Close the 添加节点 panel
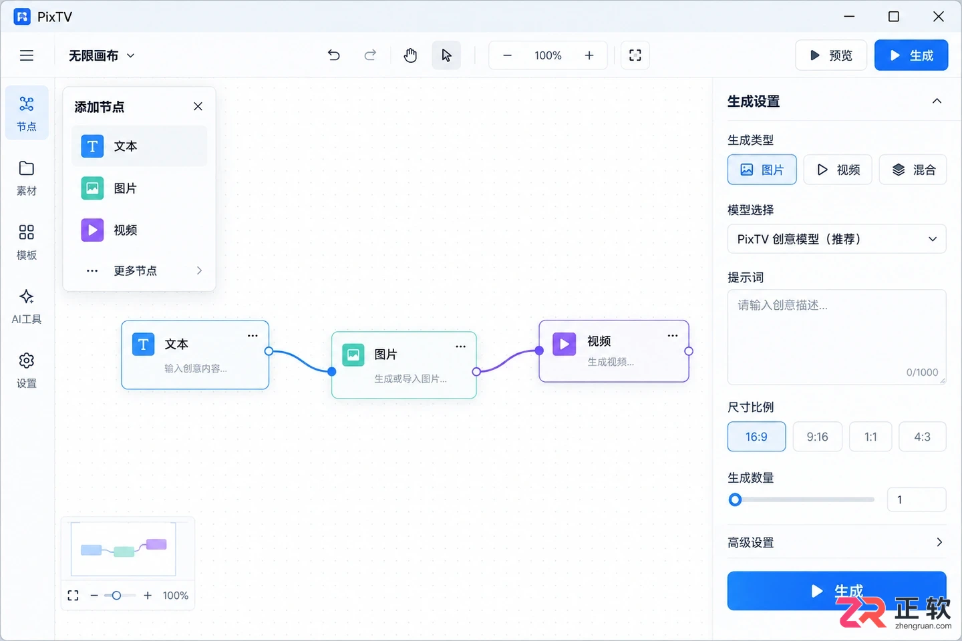The height and width of the screenshot is (641, 962). 198,106
